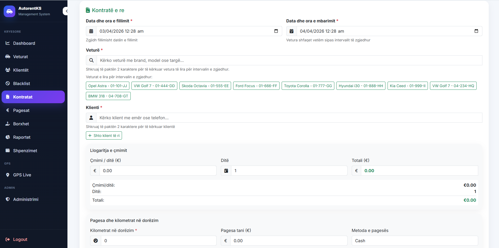499x248 pixels.
Task: Click the vehicle search magnifier icon
Action: pos(91,60)
